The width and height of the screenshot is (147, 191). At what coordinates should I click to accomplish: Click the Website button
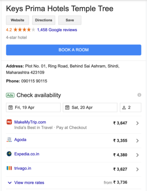tap(18, 20)
